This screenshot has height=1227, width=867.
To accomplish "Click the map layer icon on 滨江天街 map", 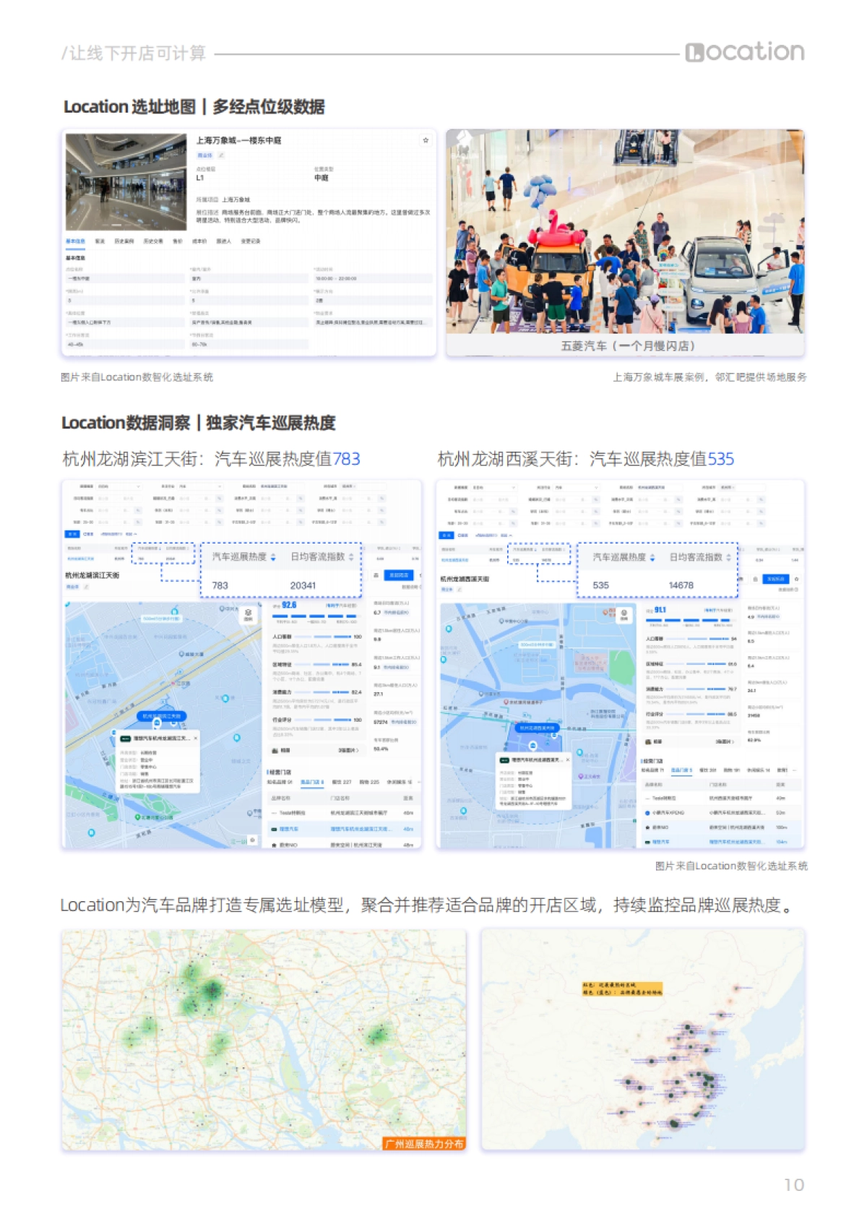I will coord(248,614).
